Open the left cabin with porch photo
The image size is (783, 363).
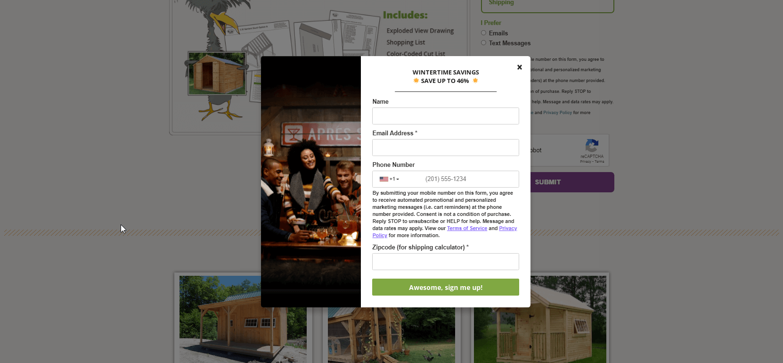(220, 319)
